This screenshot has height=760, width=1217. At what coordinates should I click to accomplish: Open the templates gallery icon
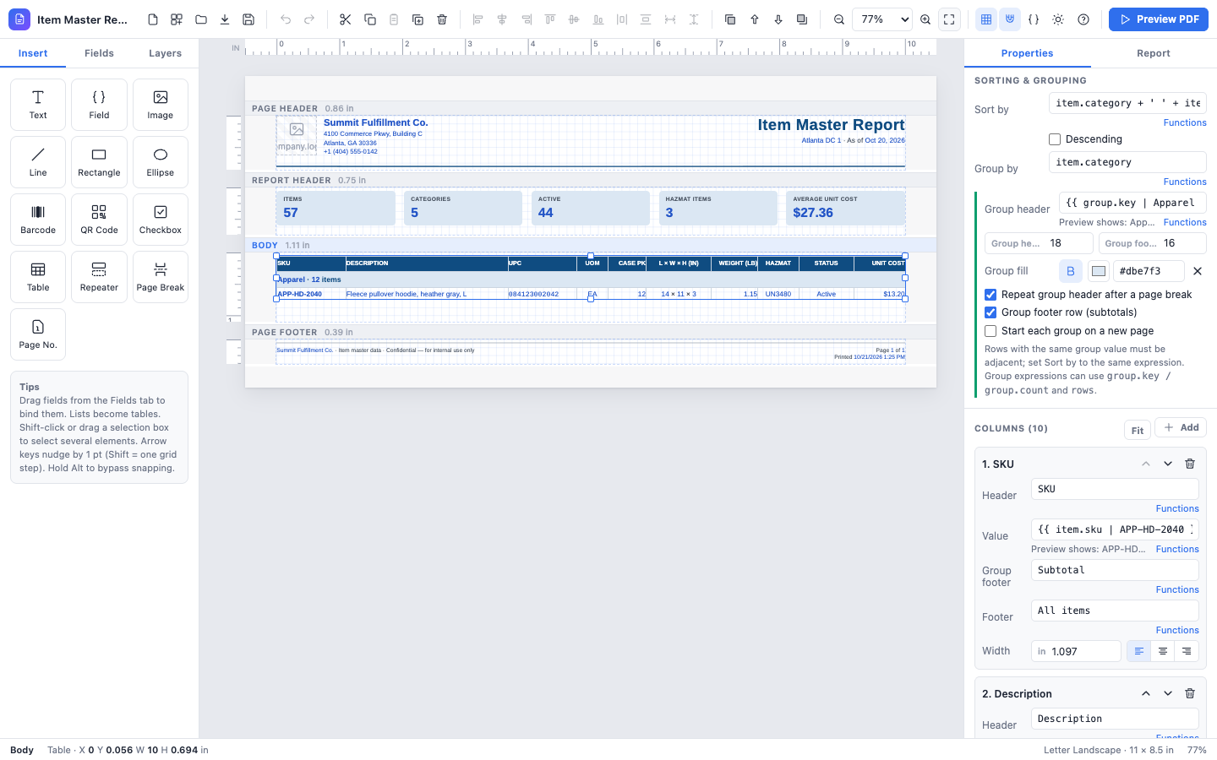pos(177,19)
